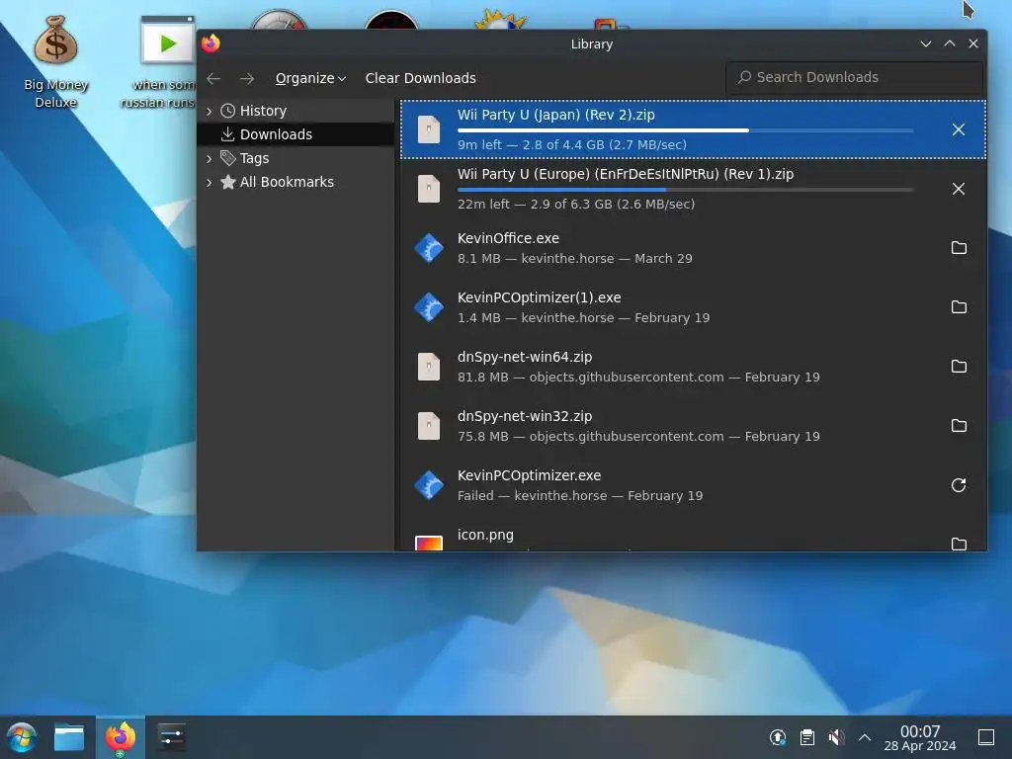Expand the History tree node
The image size is (1012, 759).
(210, 111)
